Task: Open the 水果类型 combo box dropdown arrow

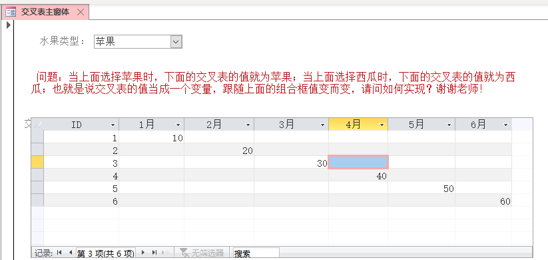Action: tap(176, 42)
